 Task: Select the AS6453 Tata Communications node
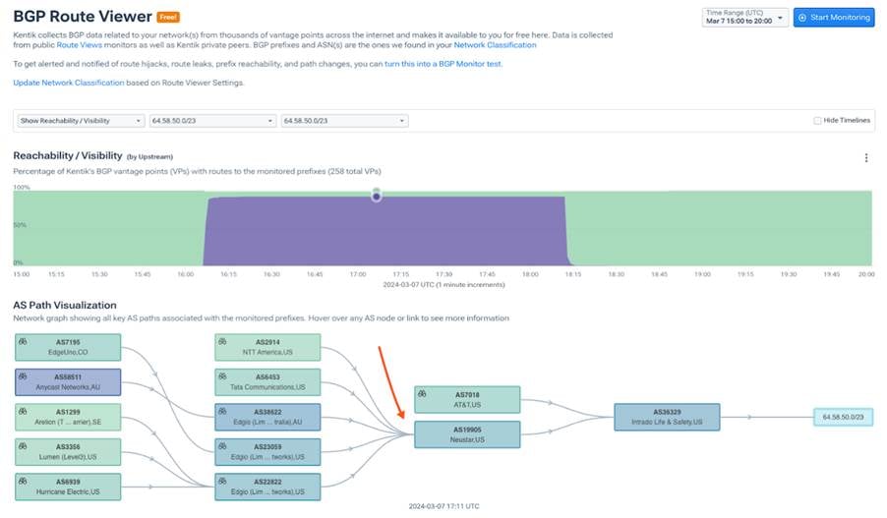267,381
